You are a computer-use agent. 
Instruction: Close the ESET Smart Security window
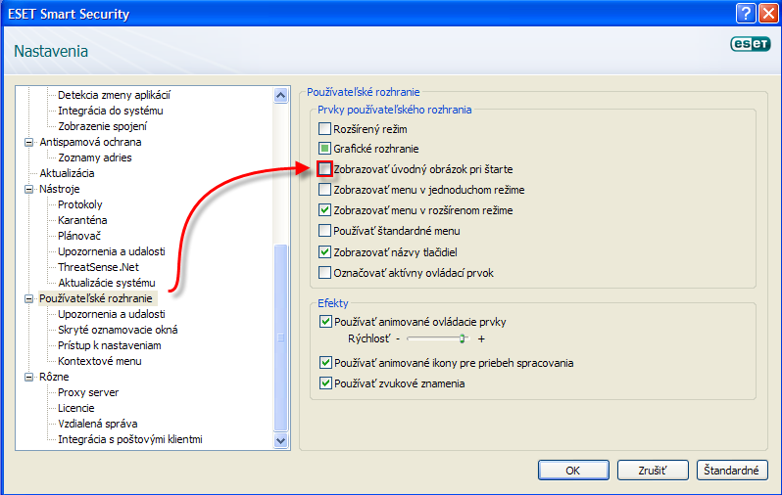[768, 14]
